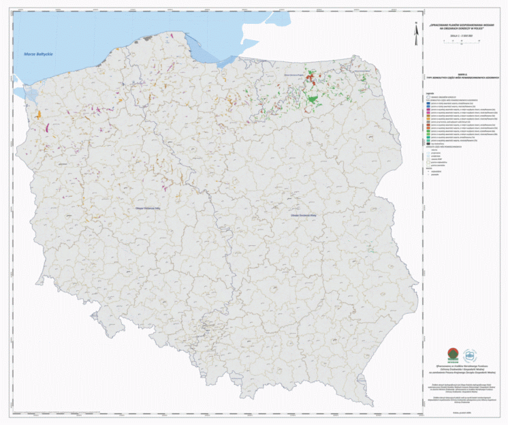The width and height of the screenshot is (508, 425).
Task: Click the 'Obszar Dorzecza Odry' map label
Action: pos(148,209)
